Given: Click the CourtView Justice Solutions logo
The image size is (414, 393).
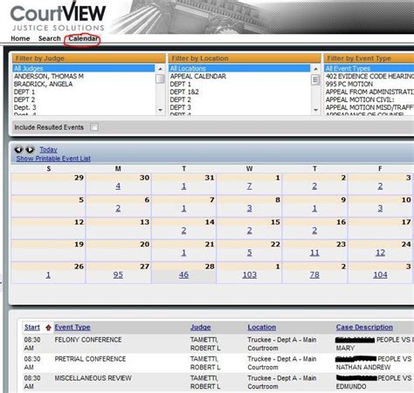Looking at the screenshot, I should (x=58, y=17).
